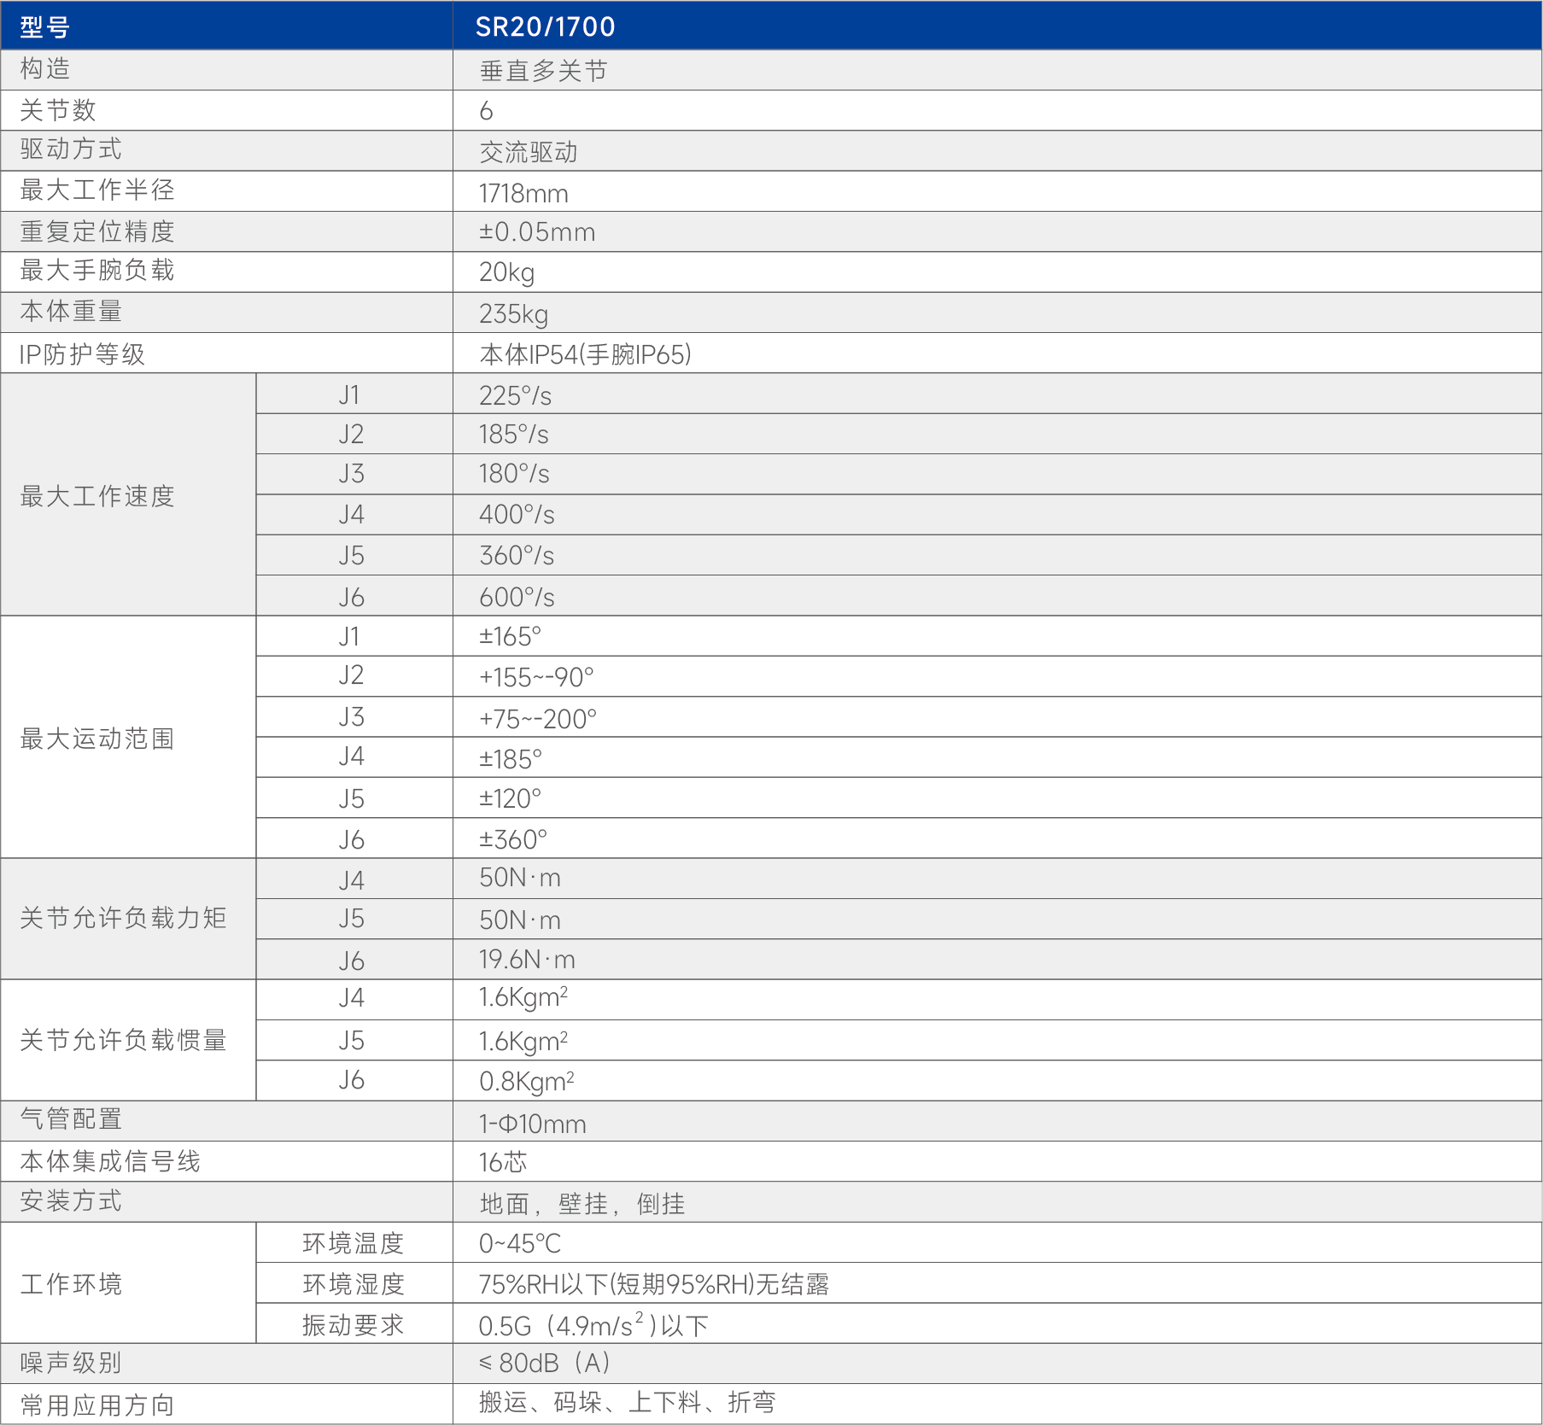Click the 最大工作半径 row label
The height and width of the screenshot is (1425, 1543).
(x=96, y=190)
